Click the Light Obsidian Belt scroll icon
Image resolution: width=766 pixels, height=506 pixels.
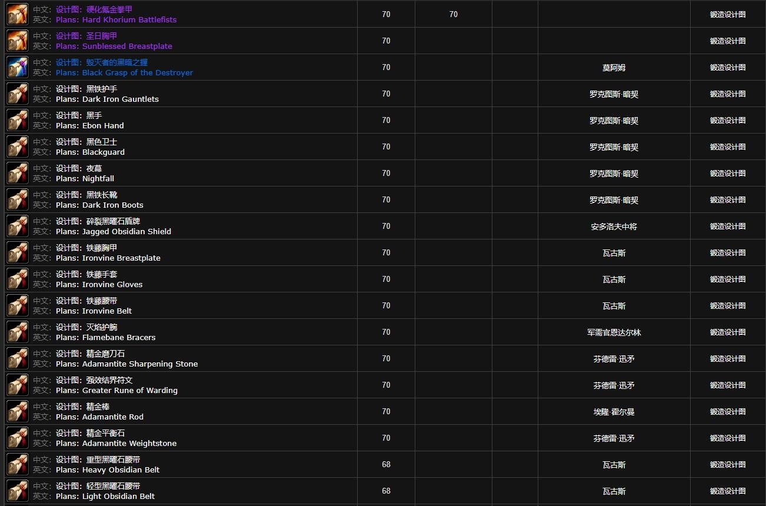tap(18, 491)
